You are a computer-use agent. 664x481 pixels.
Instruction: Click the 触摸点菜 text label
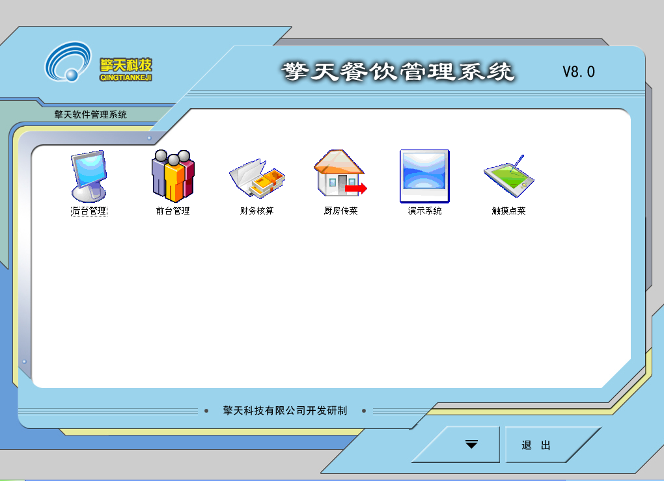click(508, 211)
